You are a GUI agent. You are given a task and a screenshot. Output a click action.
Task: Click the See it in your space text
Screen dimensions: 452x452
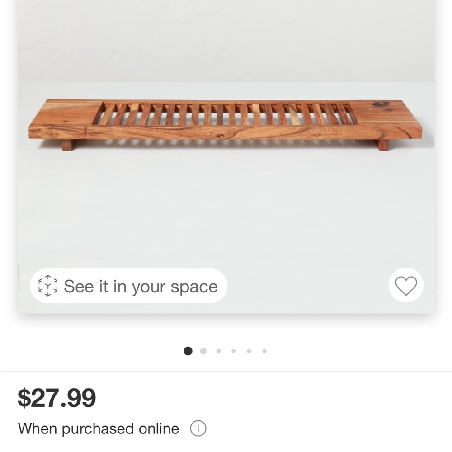coord(141,286)
